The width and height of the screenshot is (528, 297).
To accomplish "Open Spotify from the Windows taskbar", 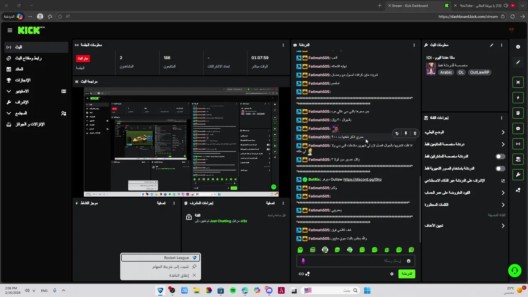I will tap(233, 290).
